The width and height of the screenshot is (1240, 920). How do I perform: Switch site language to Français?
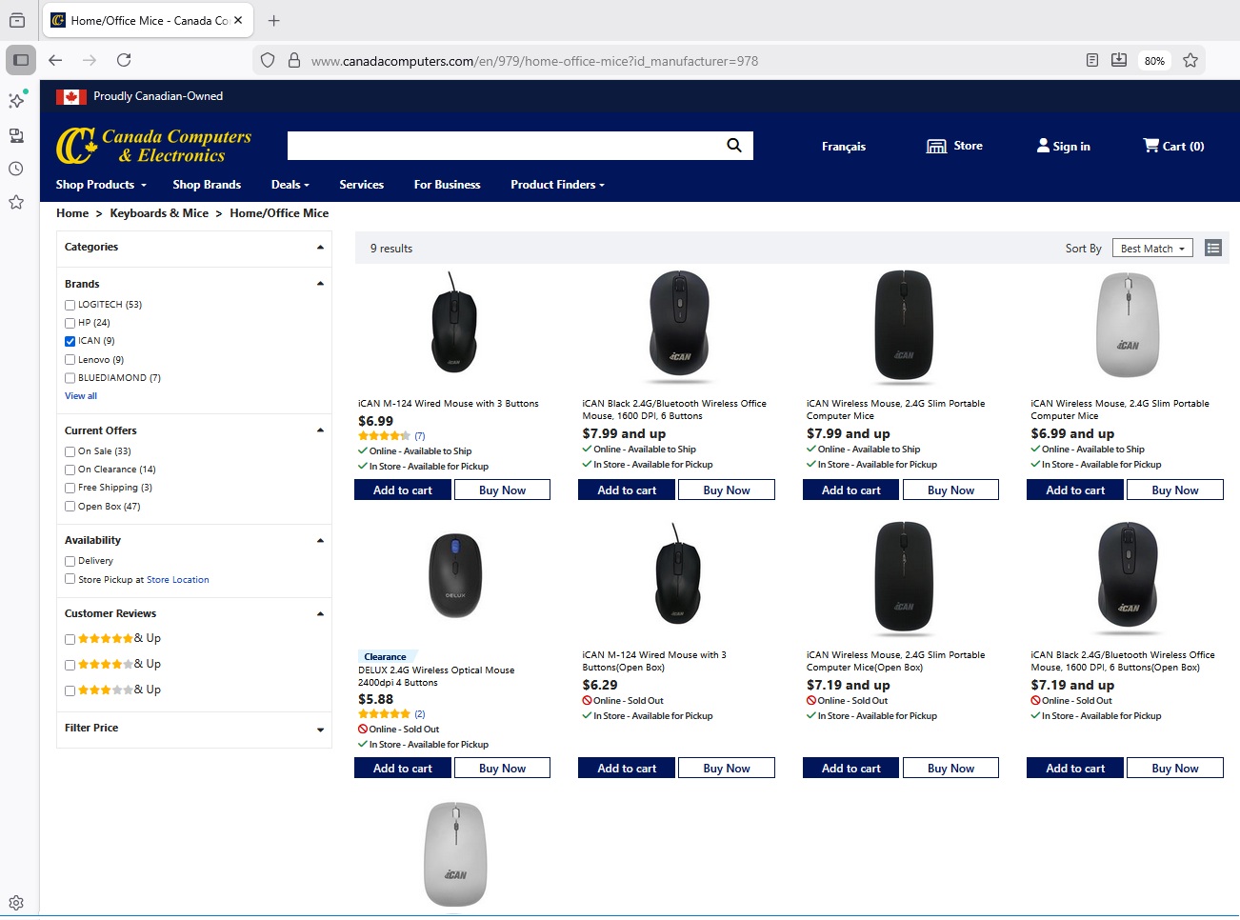coord(844,147)
